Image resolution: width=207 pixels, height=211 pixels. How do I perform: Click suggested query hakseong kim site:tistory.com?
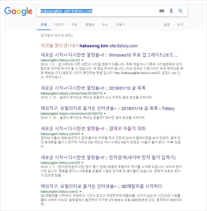[109, 46]
